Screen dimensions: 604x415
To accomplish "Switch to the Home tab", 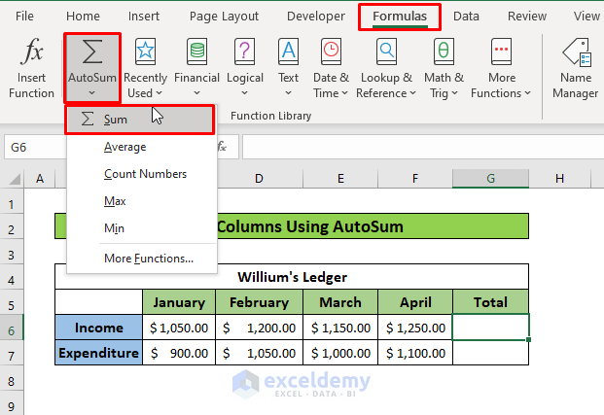I will click(83, 17).
